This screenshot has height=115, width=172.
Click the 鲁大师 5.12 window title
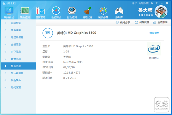9,3
